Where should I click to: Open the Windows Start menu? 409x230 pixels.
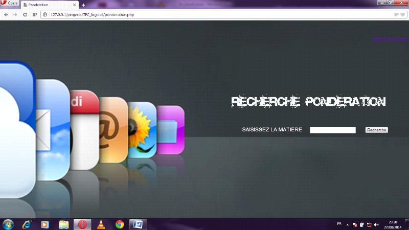point(8,224)
